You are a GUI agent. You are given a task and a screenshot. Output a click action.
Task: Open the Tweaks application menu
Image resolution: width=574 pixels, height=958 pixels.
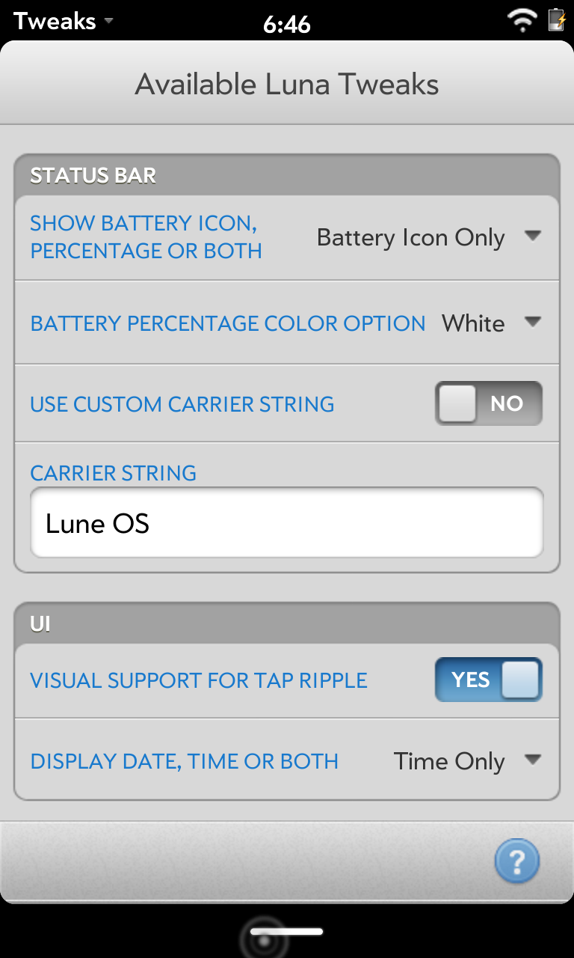coord(55,21)
